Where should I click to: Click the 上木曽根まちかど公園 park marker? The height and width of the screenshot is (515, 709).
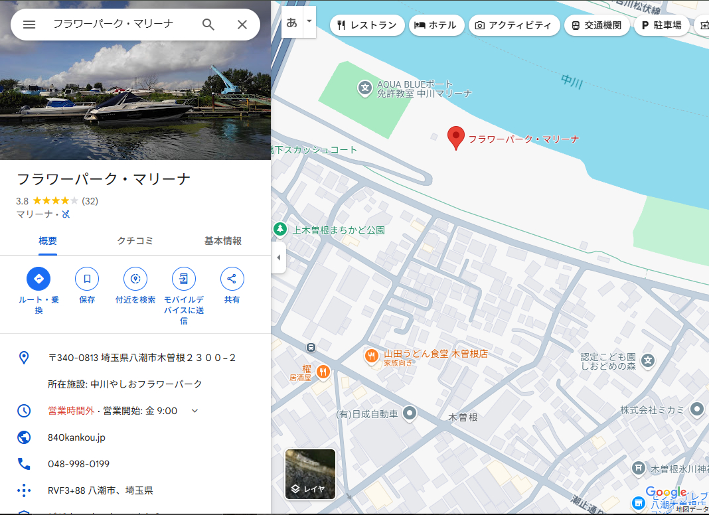point(280,229)
